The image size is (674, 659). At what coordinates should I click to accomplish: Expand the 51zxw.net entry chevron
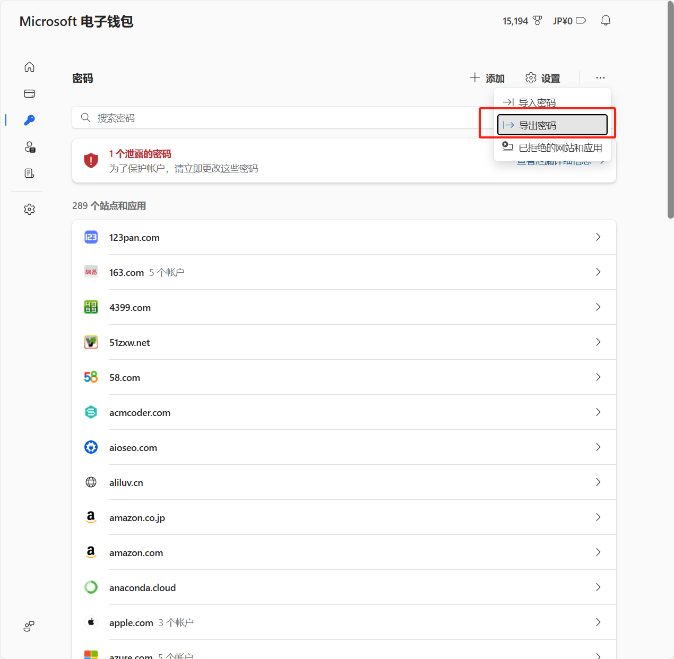click(x=598, y=342)
